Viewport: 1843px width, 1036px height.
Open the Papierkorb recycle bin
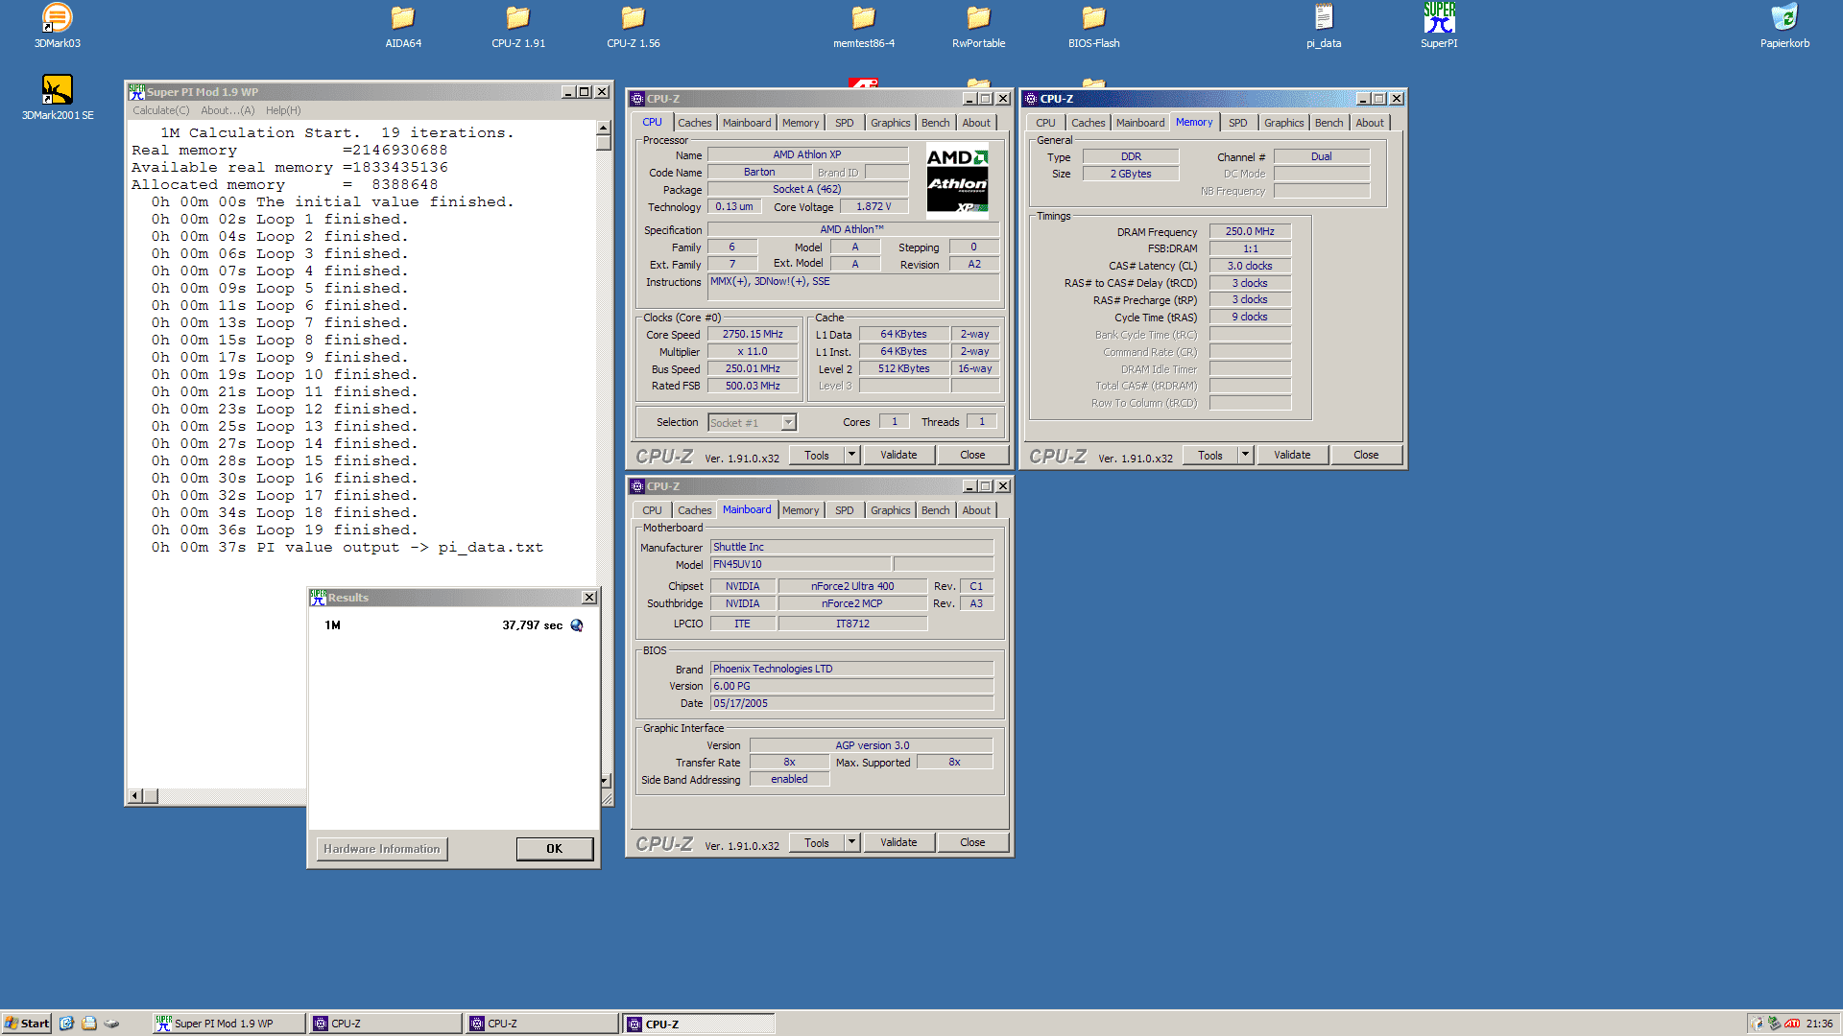pyautogui.click(x=1784, y=19)
